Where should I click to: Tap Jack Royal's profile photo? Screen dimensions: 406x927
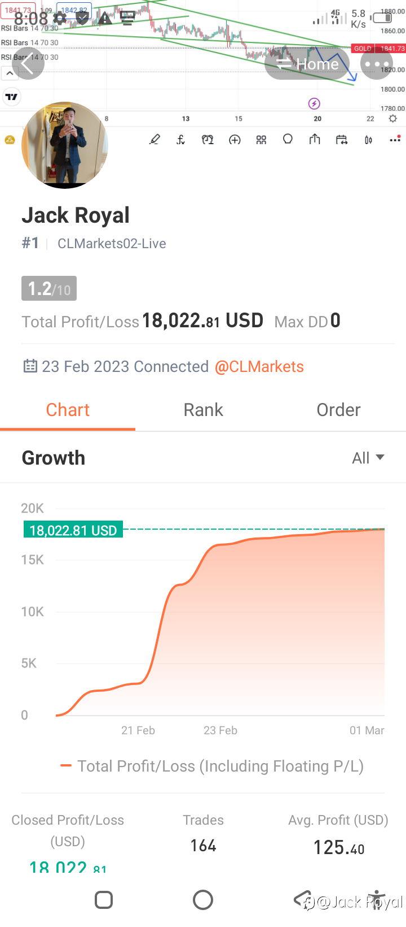pyautogui.click(x=64, y=145)
